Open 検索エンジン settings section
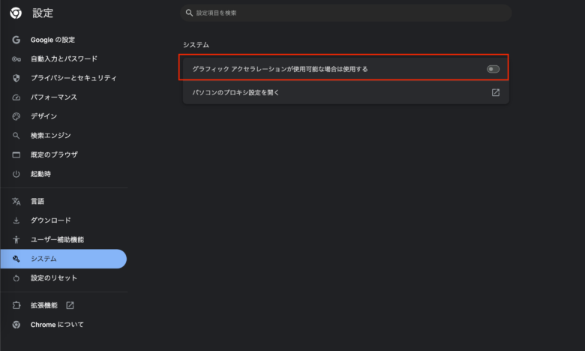The height and width of the screenshot is (351, 585). coord(50,136)
